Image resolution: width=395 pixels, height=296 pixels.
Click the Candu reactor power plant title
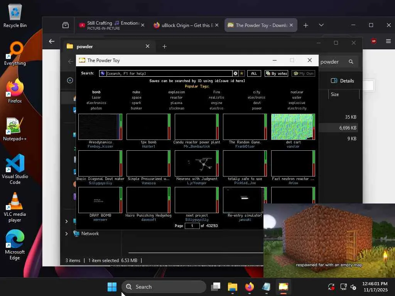coord(197,142)
